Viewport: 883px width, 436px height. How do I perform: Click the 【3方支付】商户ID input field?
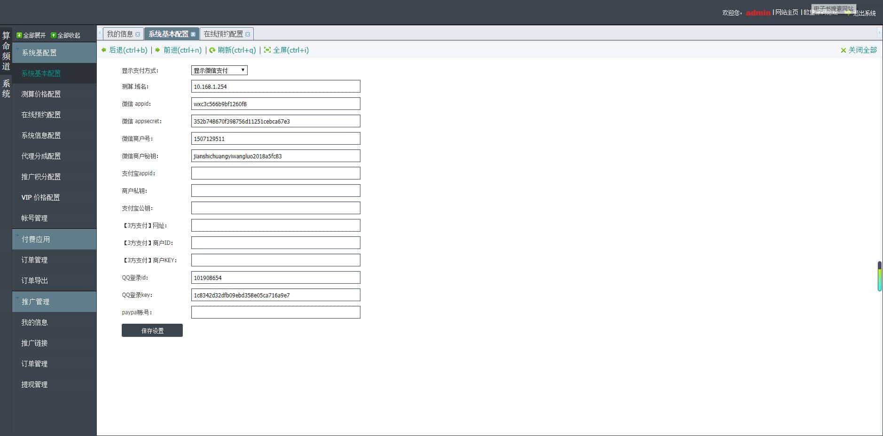coord(276,243)
